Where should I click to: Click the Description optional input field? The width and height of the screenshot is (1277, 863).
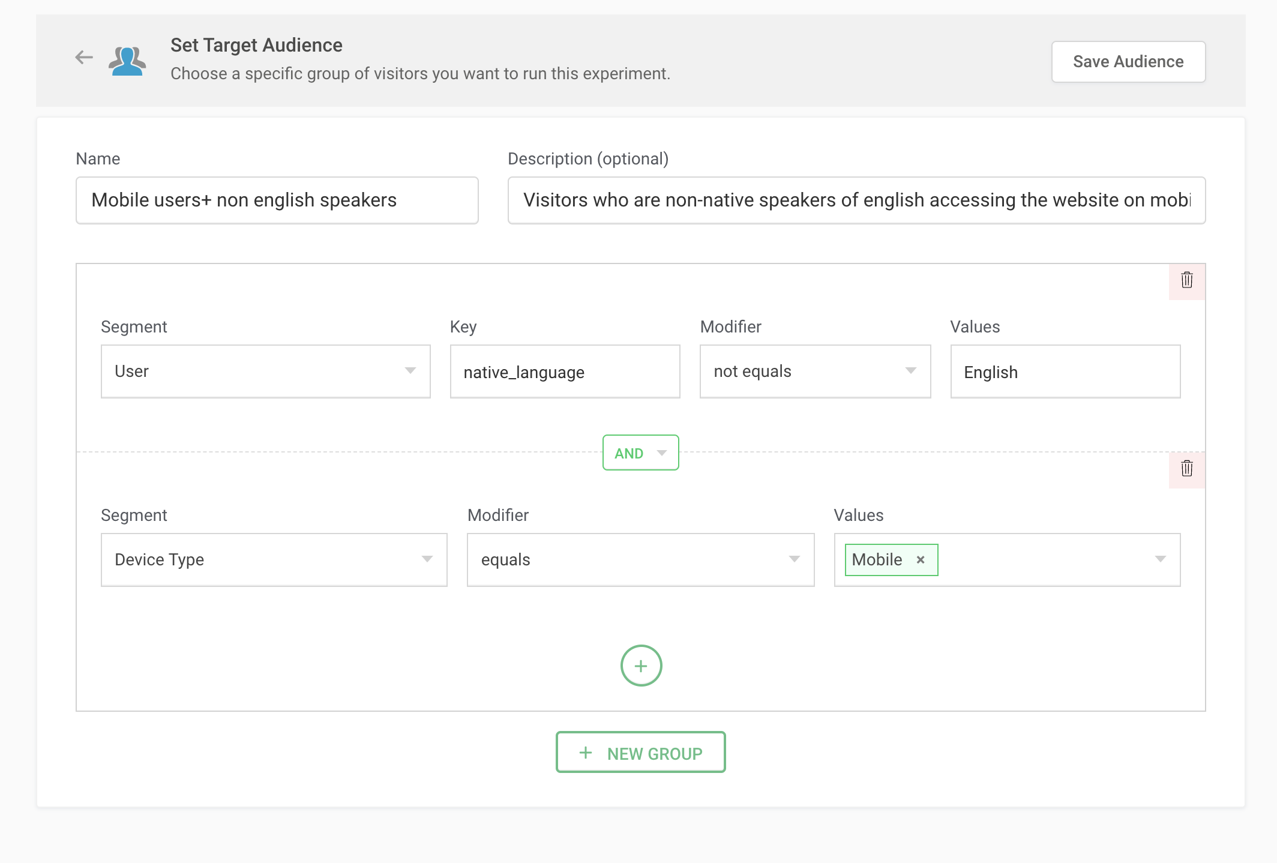pyautogui.click(x=856, y=200)
